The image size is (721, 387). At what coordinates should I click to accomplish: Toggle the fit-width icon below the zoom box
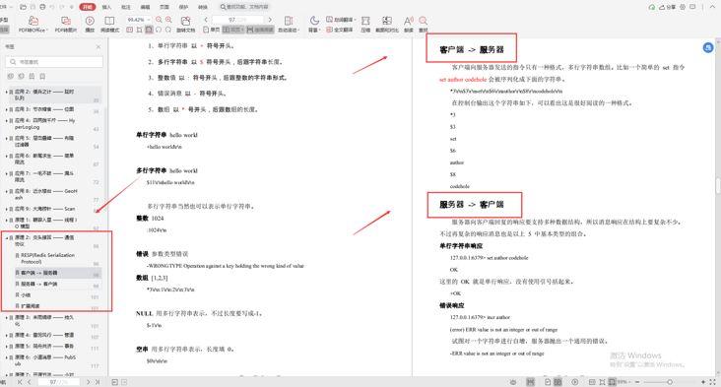149,30
